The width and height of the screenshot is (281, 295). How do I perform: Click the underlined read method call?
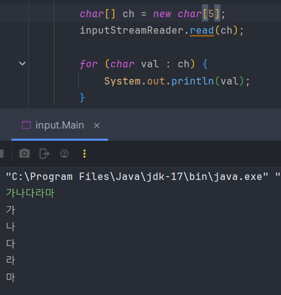tap(202, 31)
